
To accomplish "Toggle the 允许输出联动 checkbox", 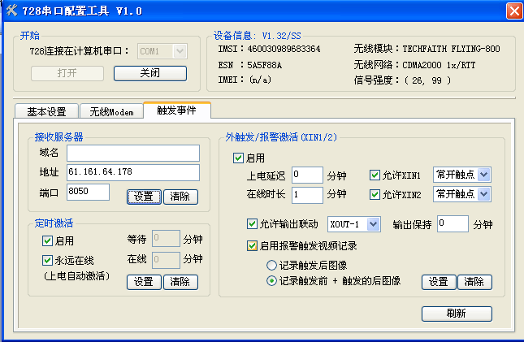I will (x=252, y=224).
